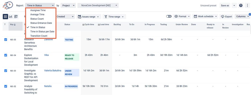Open the by Project dropdown
Screen dimensions: 251x95
pyautogui.click(x=68, y=5)
